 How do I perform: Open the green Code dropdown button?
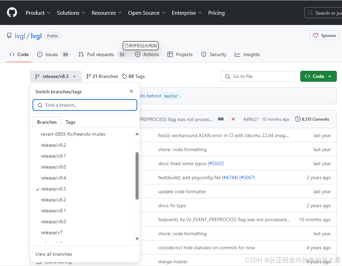318,76
